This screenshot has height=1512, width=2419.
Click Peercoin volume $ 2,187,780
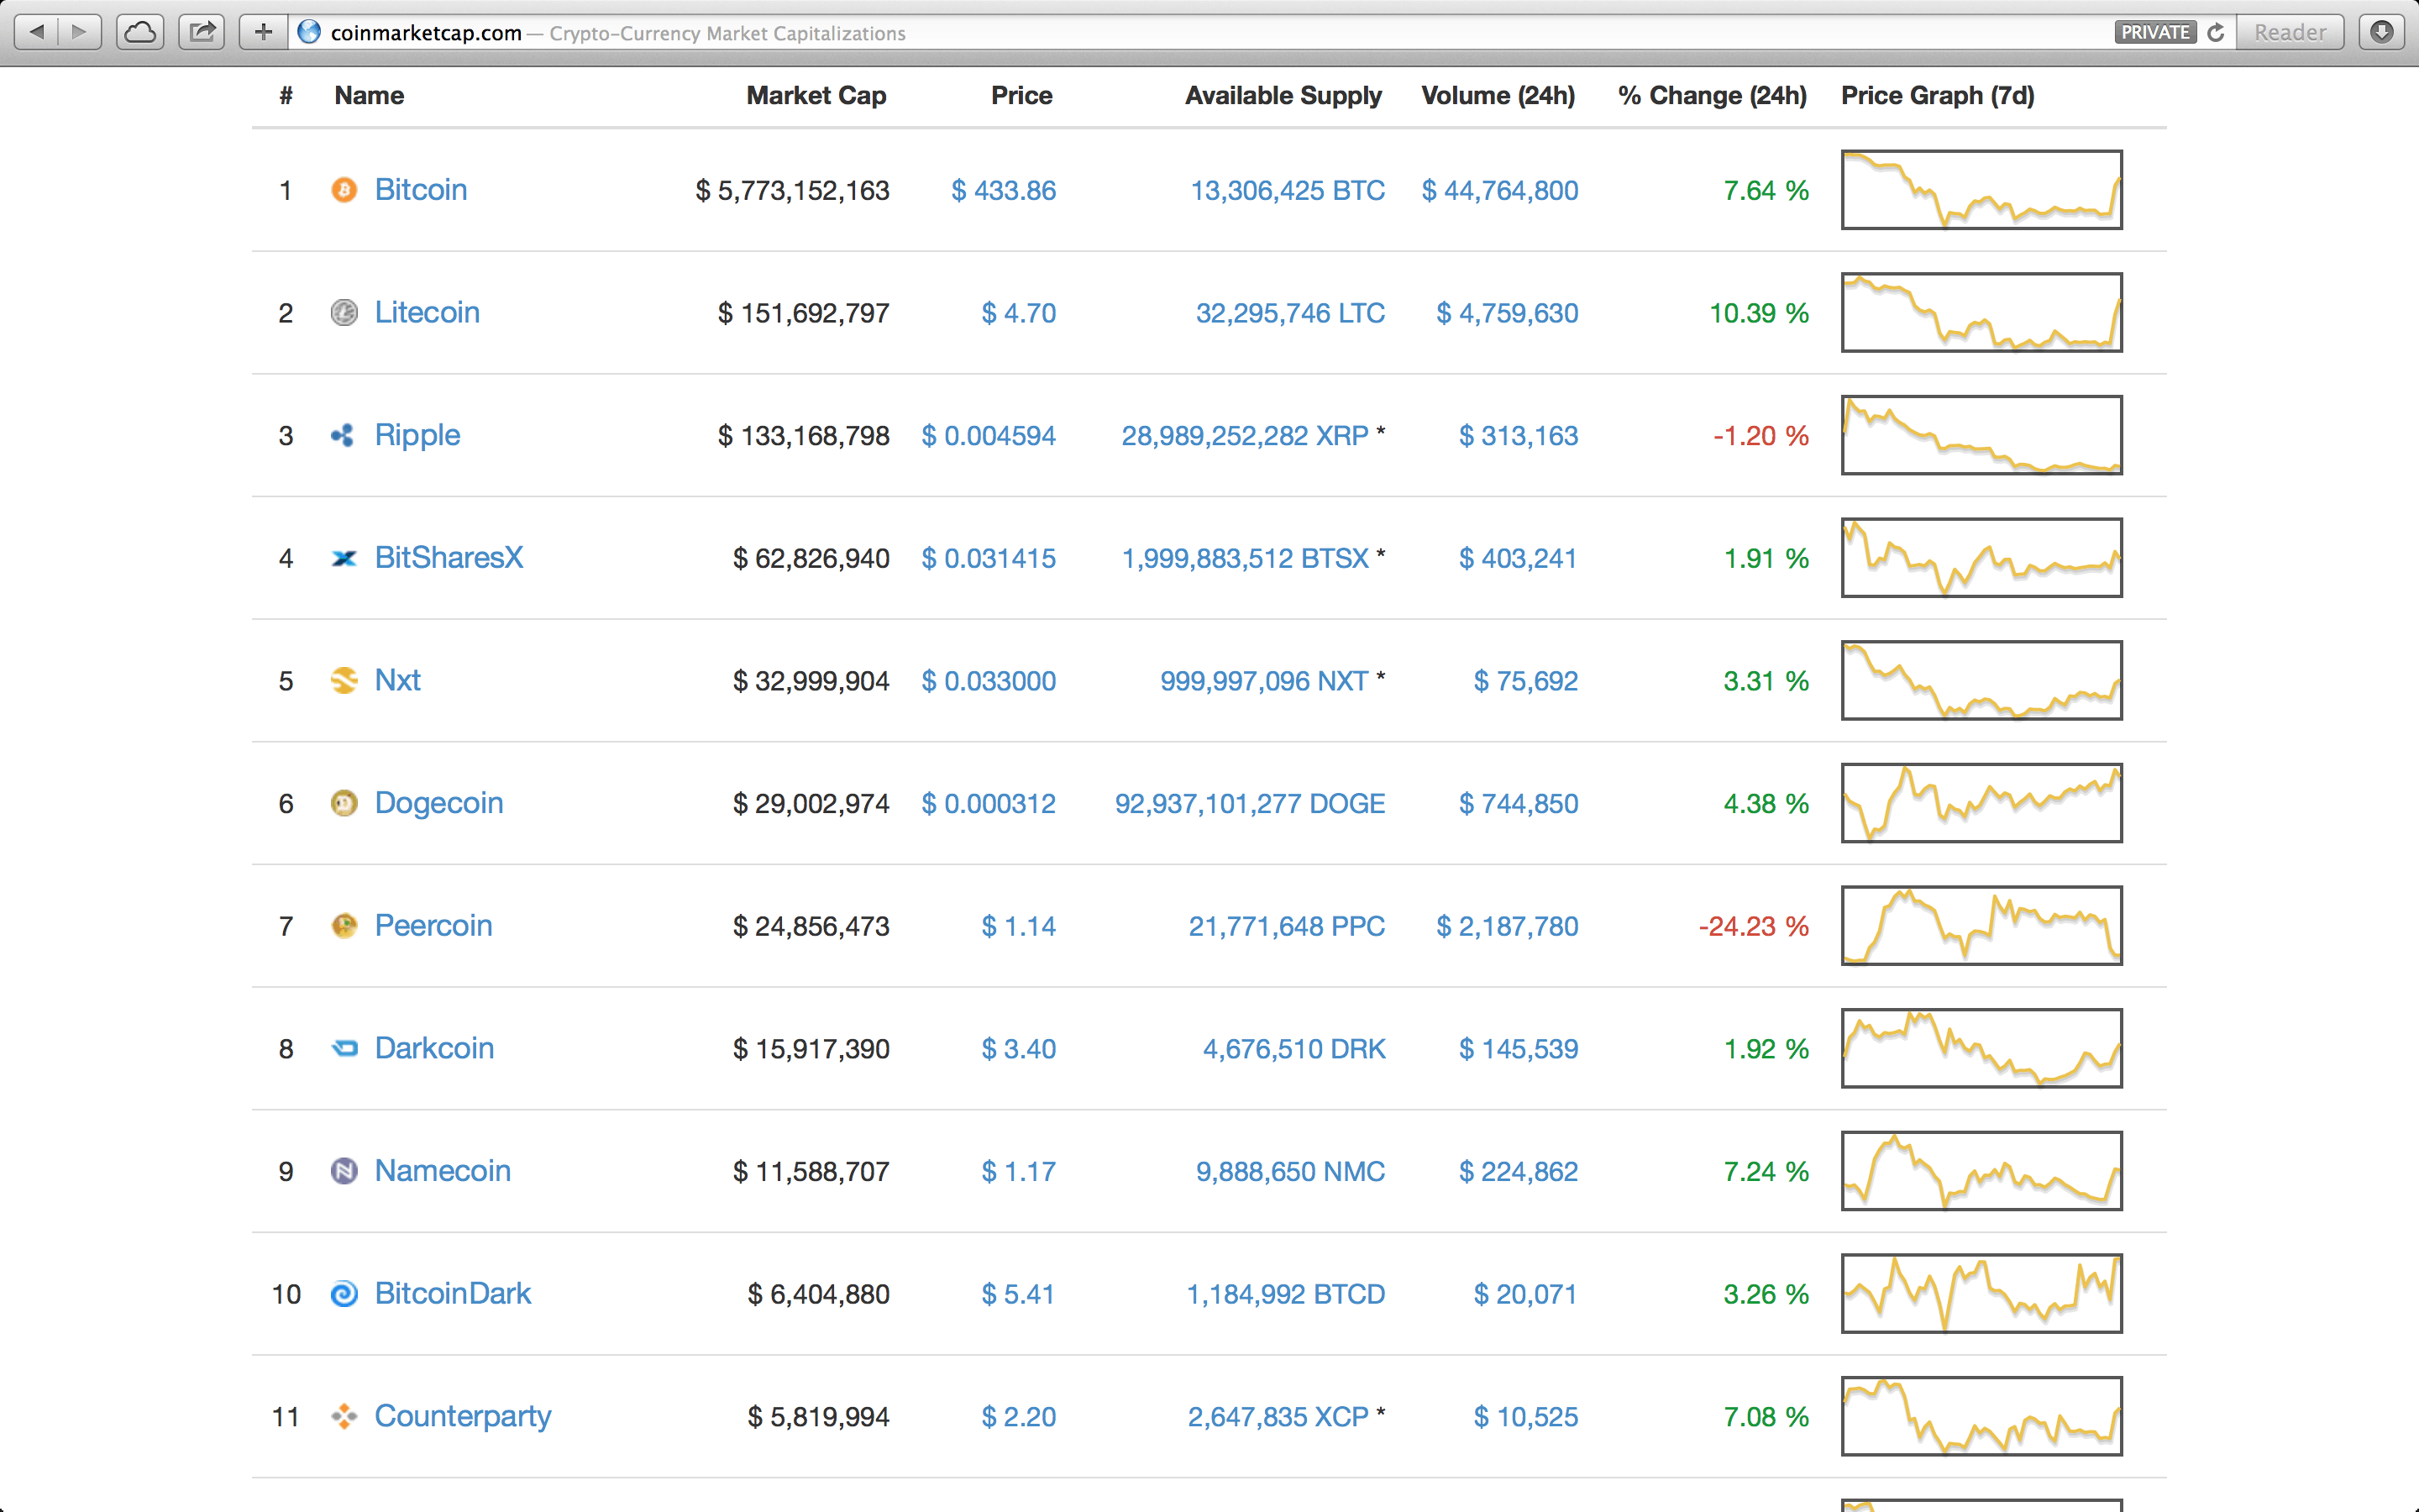(x=1508, y=926)
